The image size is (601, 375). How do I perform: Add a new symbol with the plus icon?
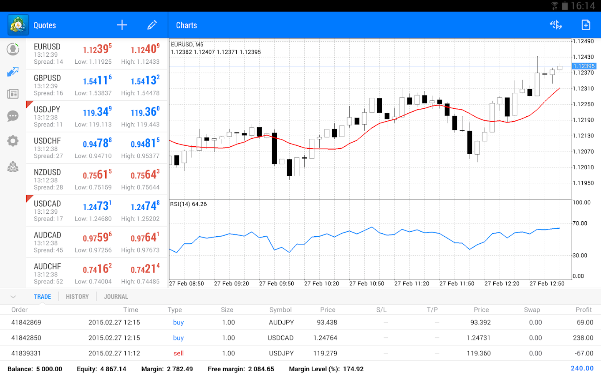coord(122,25)
